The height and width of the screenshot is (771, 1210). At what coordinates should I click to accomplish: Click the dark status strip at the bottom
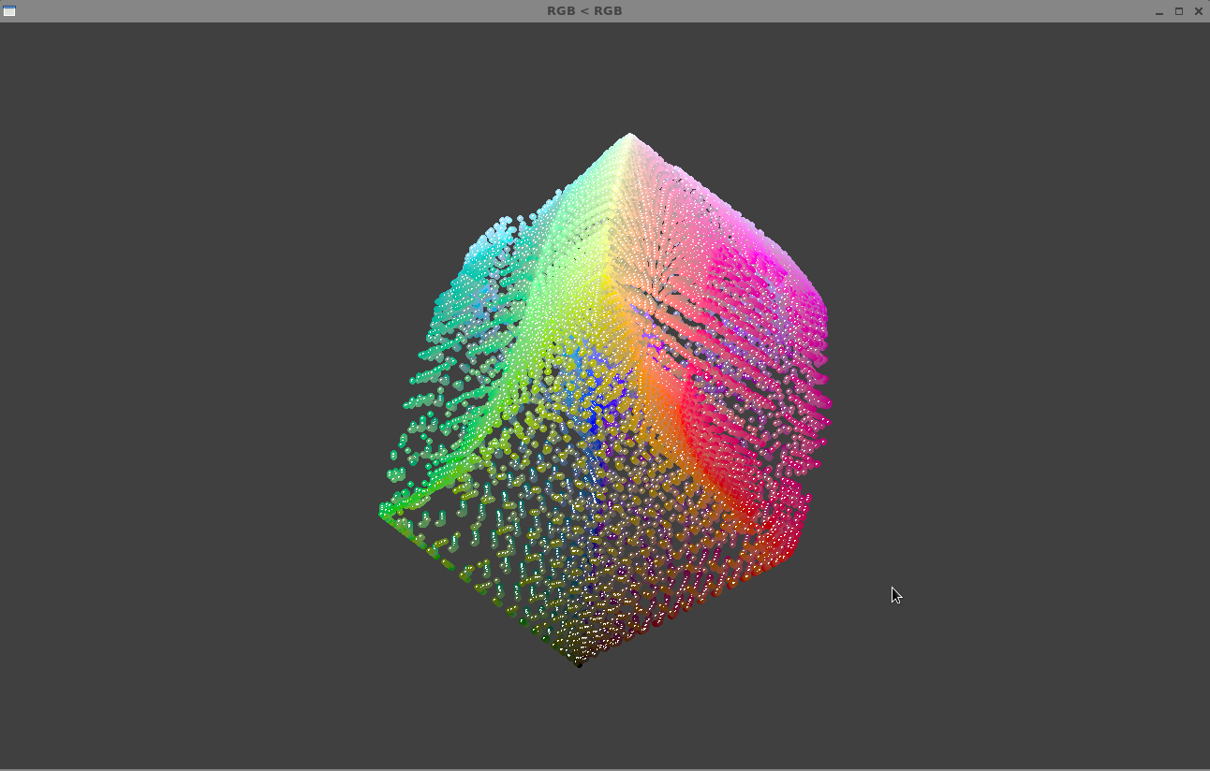[605, 764]
